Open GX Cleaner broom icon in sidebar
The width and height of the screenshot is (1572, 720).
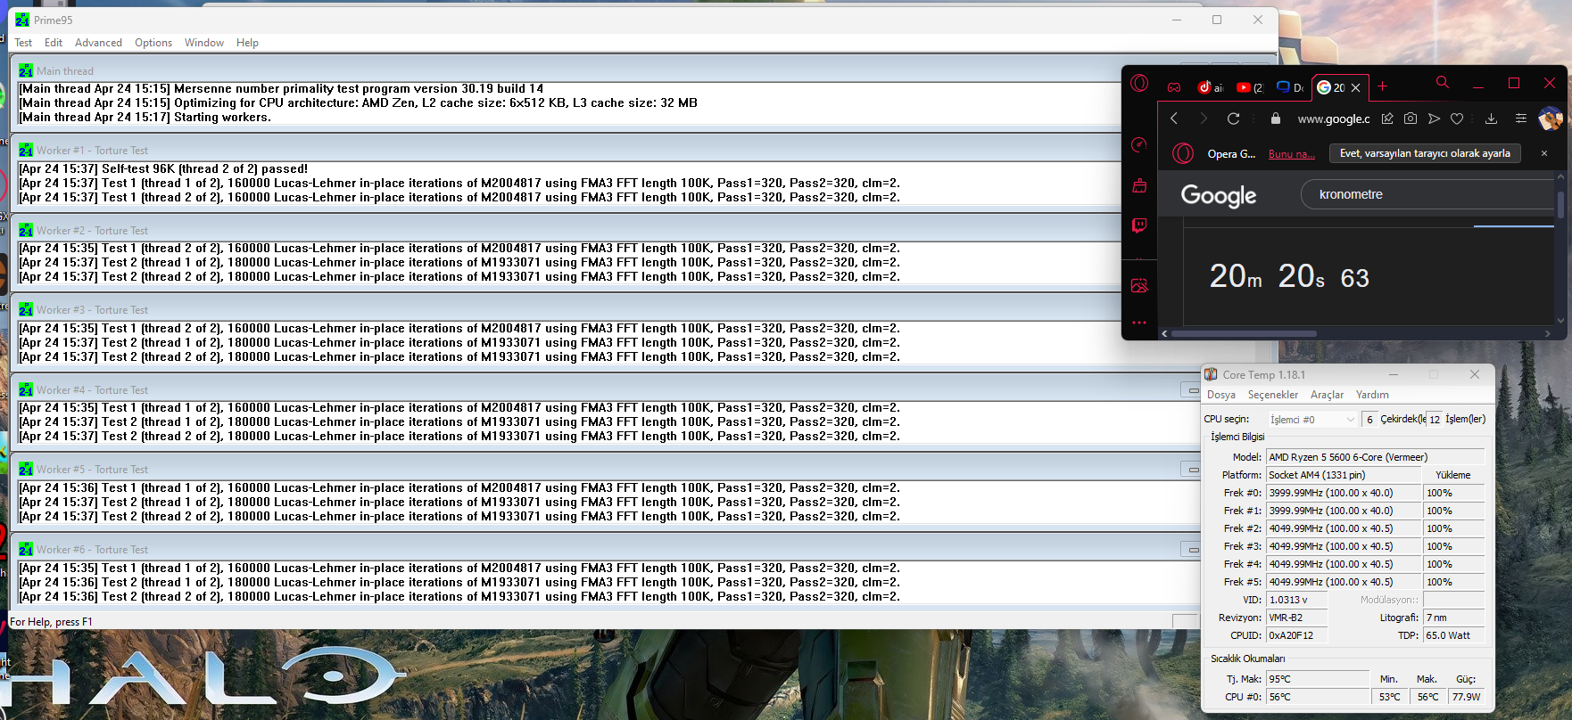pyautogui.click(x=1139, y=185)
